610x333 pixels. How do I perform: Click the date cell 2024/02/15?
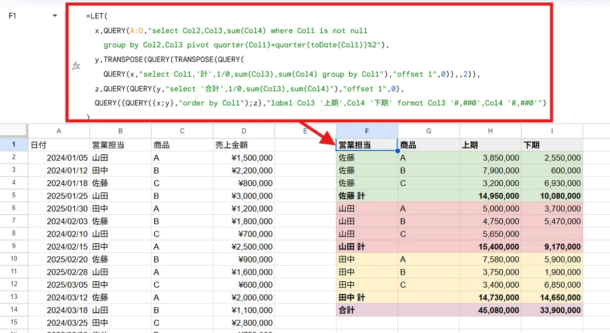click(x=59, y=246)
